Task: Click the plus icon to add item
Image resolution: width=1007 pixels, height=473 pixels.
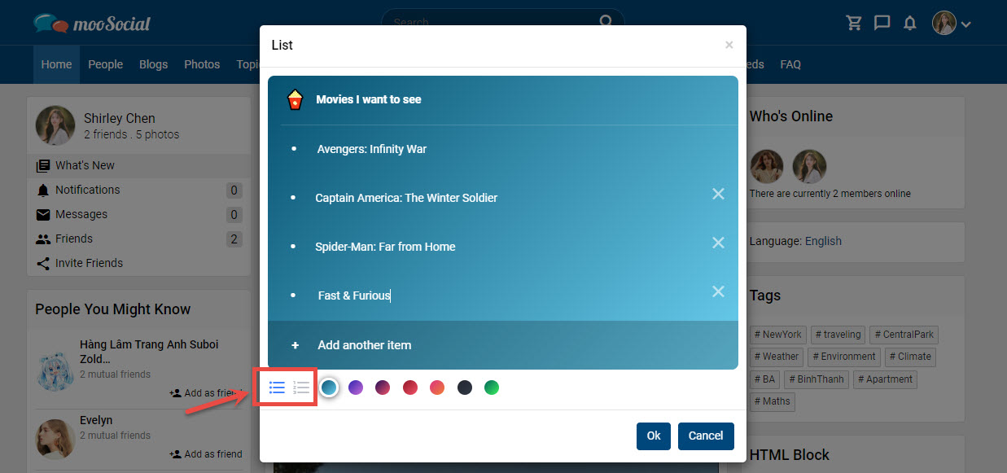Action: pyautogui.click(x=295, y=345)
